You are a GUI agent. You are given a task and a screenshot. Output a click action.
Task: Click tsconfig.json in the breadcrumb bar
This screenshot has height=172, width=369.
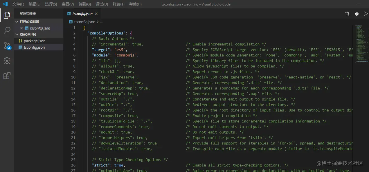click(x=84, y=22)
